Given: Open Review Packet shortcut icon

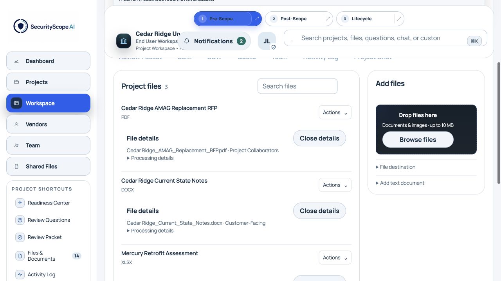Looking at the screenshot, I should pyautogui.click(x=20, y=237).
